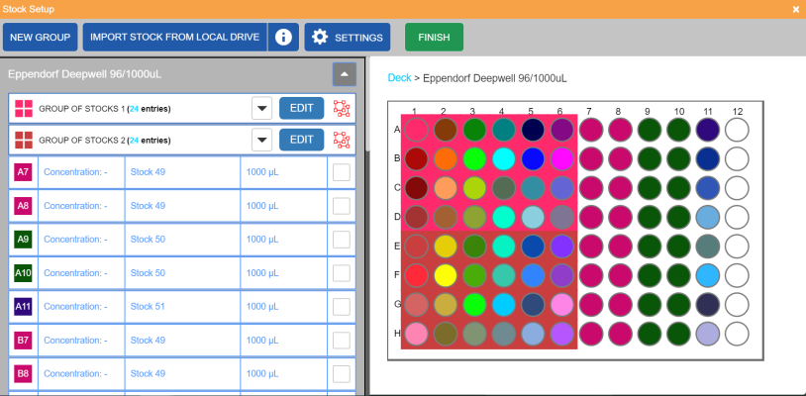Click the info icon next to Import Stock
This screenshot has height=396, width=806.
(x=283, y=38)
